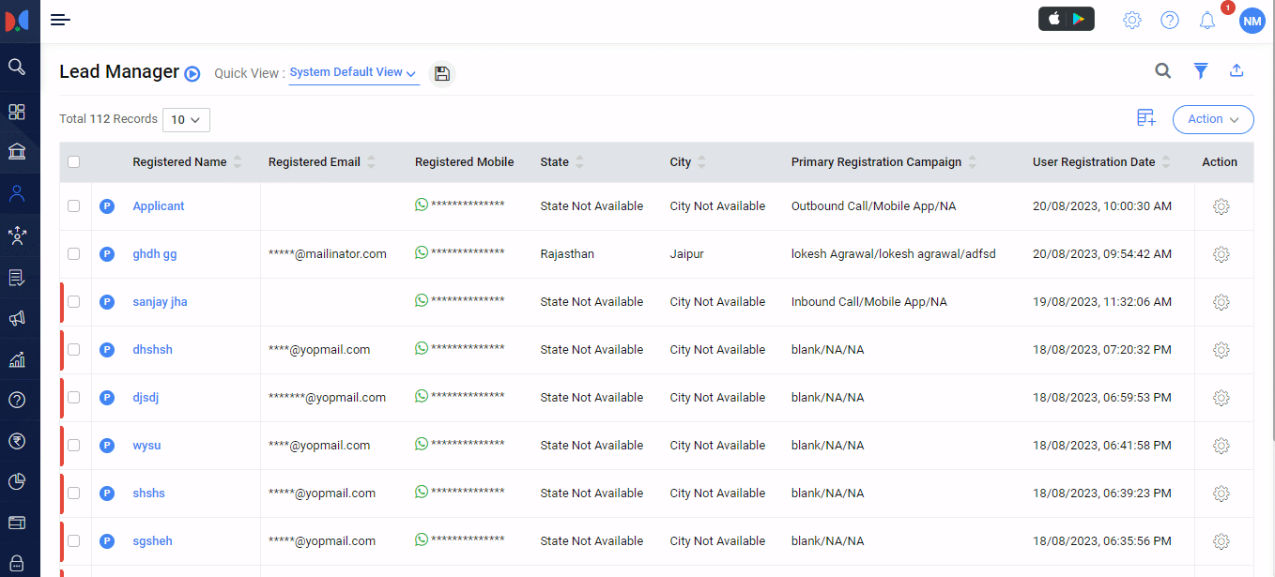
Task: Open the bar chart reports icon in sidebar
Action: point(17,359)
